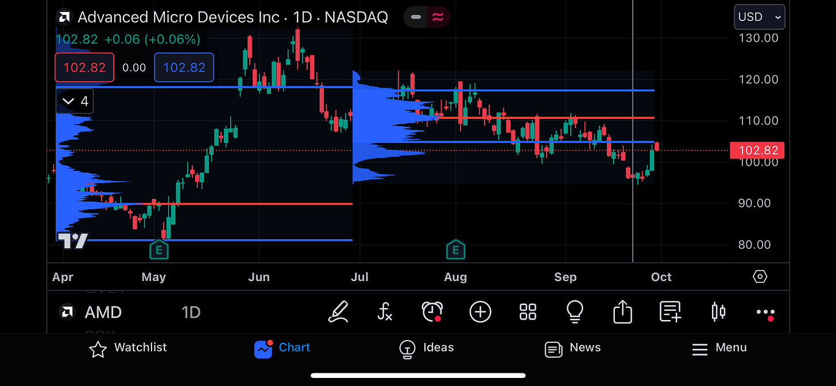Tap the Apr label on time axis

coord(63,278)
